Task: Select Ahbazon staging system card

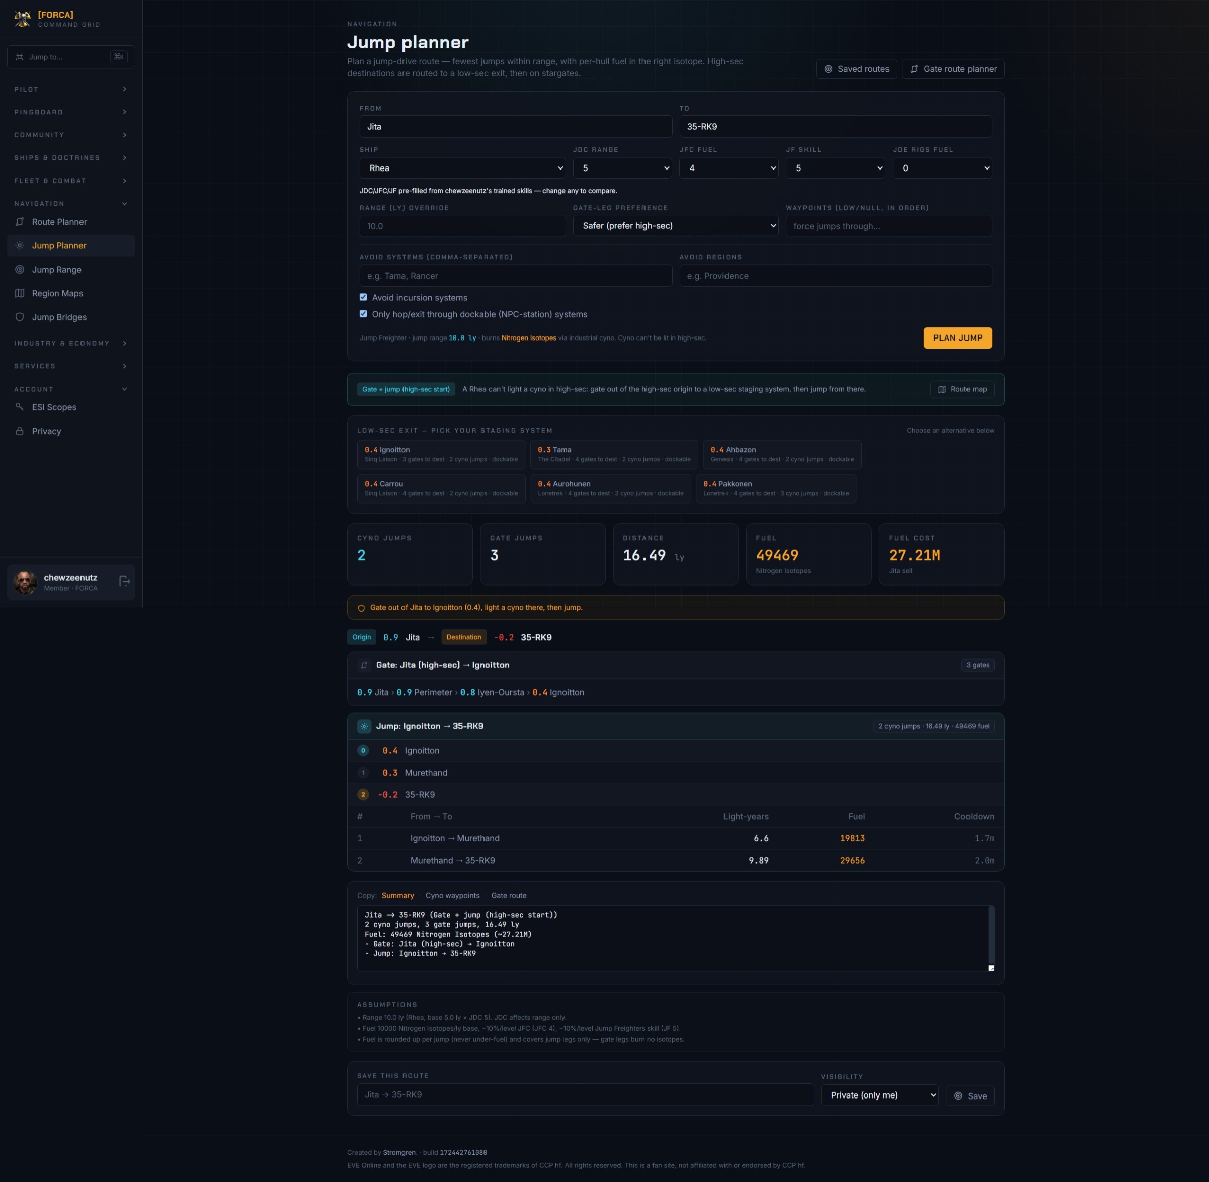Action: tap(782, 454)
